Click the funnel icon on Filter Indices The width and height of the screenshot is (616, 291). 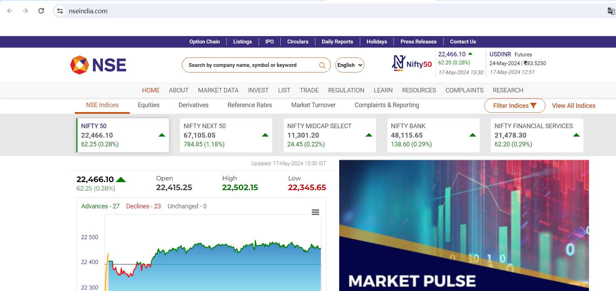(x=533, y=105)
